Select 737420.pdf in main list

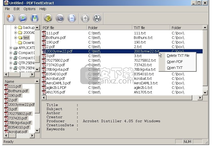click(x=56, y=65)
